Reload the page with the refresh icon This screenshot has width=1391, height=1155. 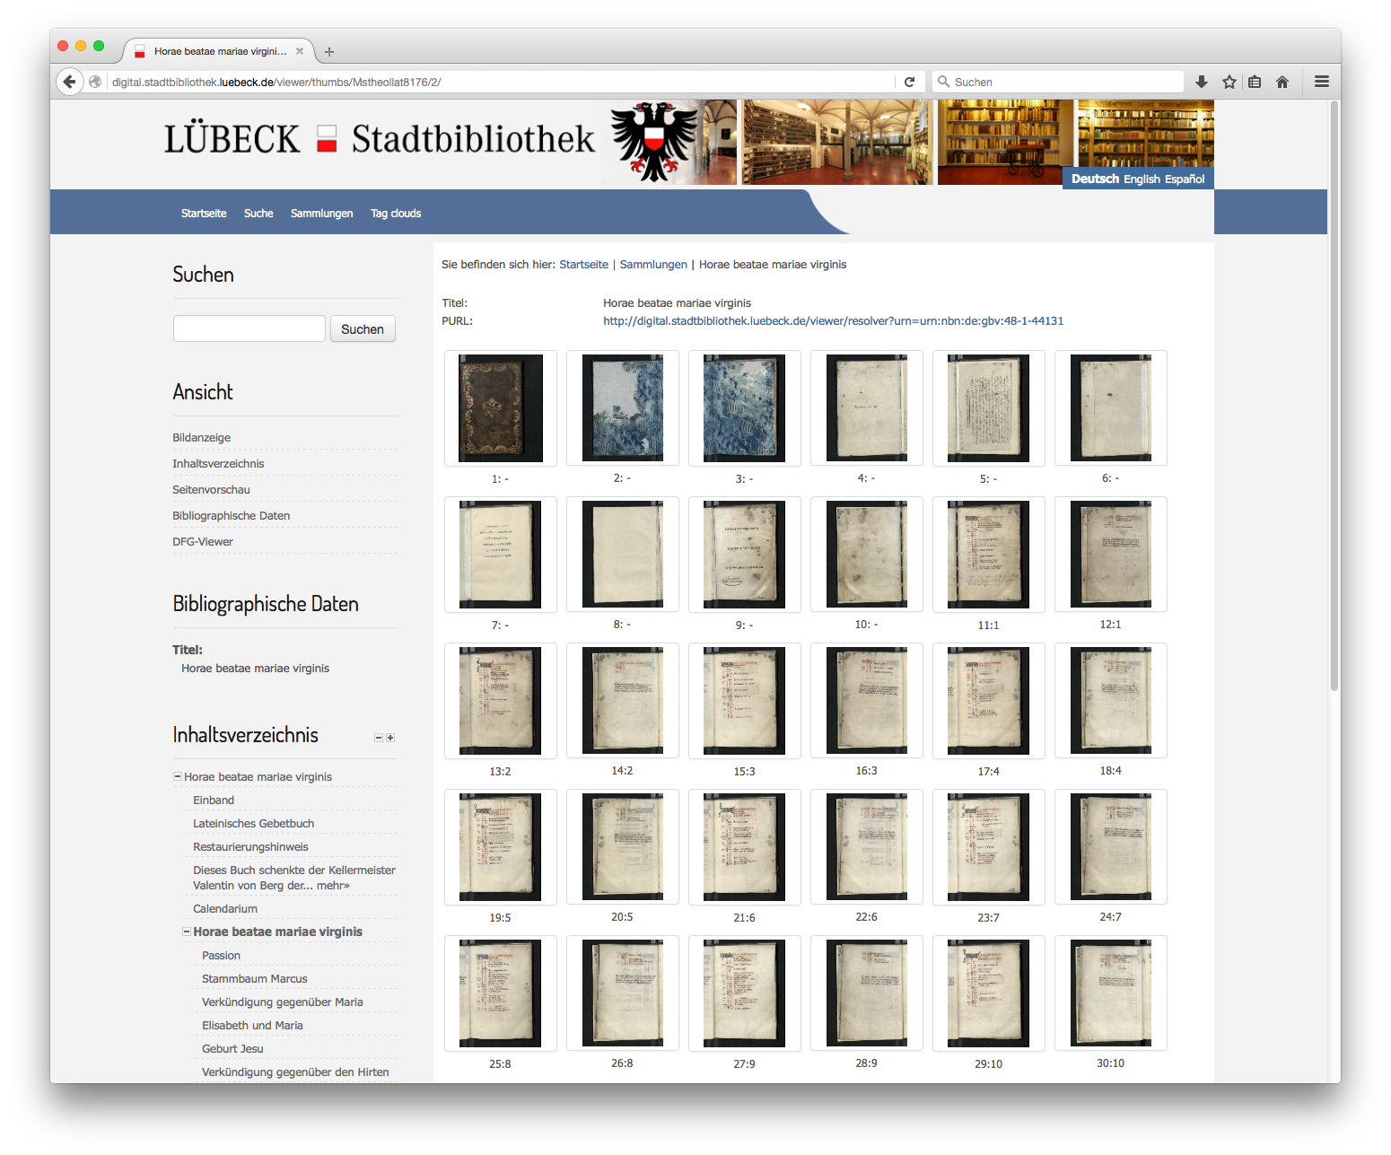909,82
